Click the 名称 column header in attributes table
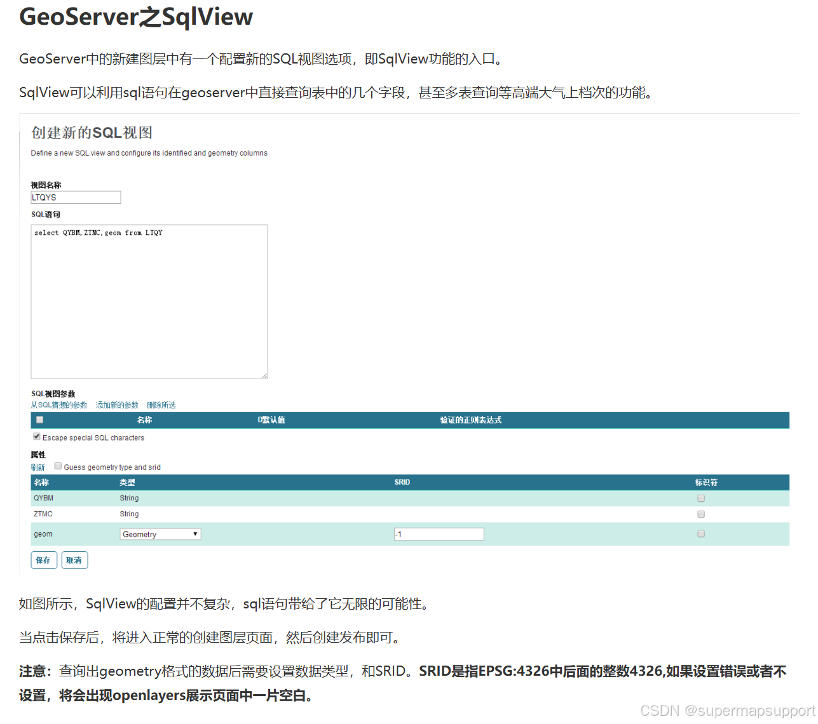Image resolution: width=818 pixels, height=724 pixels. pyautogui.click(x=41, y=483)
